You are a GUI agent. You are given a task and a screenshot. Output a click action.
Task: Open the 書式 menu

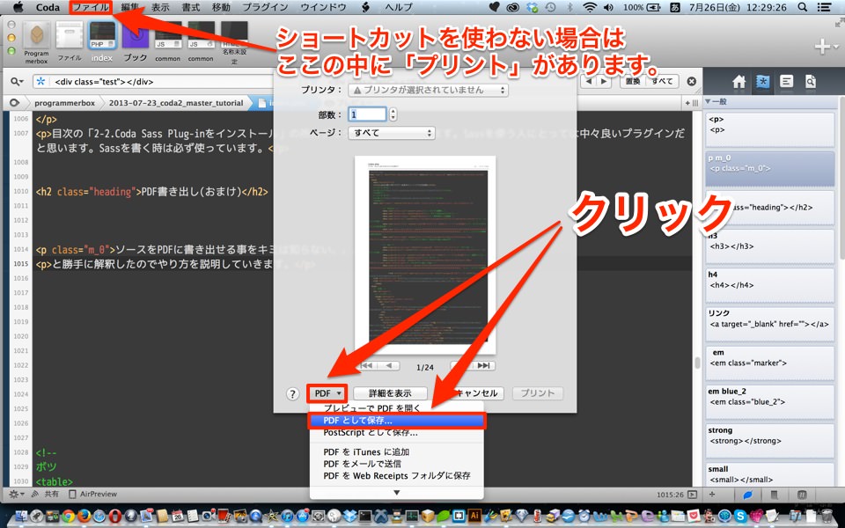190,8
